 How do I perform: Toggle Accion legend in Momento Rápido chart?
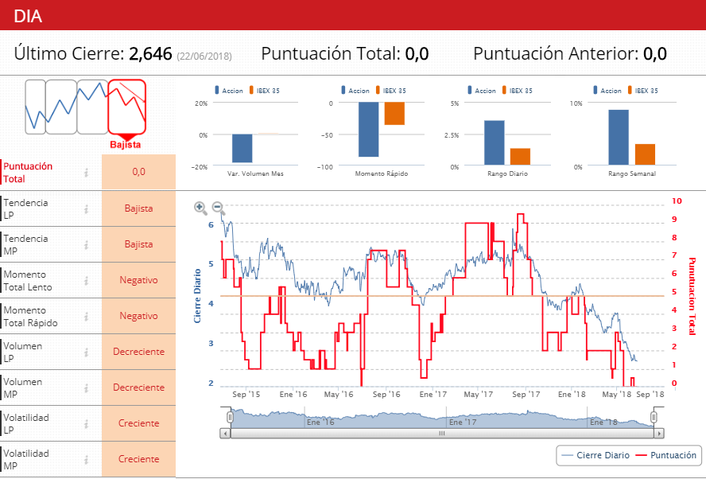(355, 91)
